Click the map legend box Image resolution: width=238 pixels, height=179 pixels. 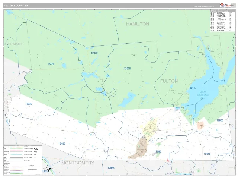point(23,160)
